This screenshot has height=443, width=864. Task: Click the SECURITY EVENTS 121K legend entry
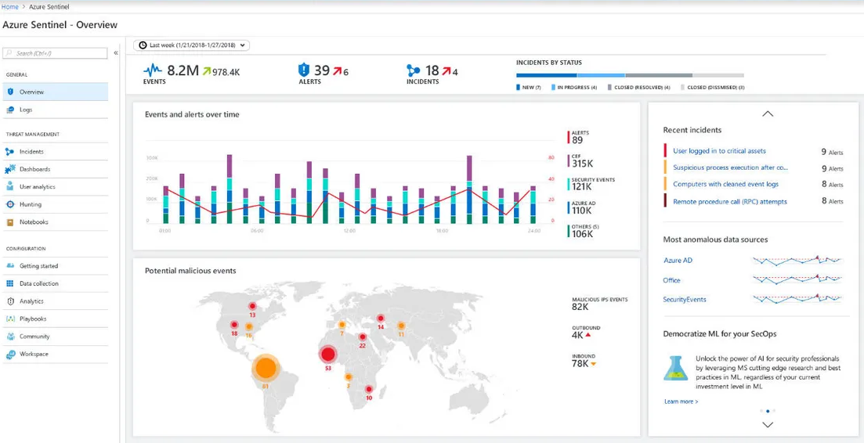click(x=591, y=184)
